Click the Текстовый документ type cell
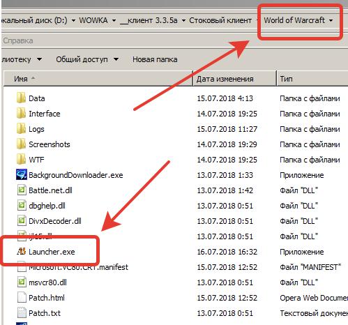348x325 pixels. 314,313
